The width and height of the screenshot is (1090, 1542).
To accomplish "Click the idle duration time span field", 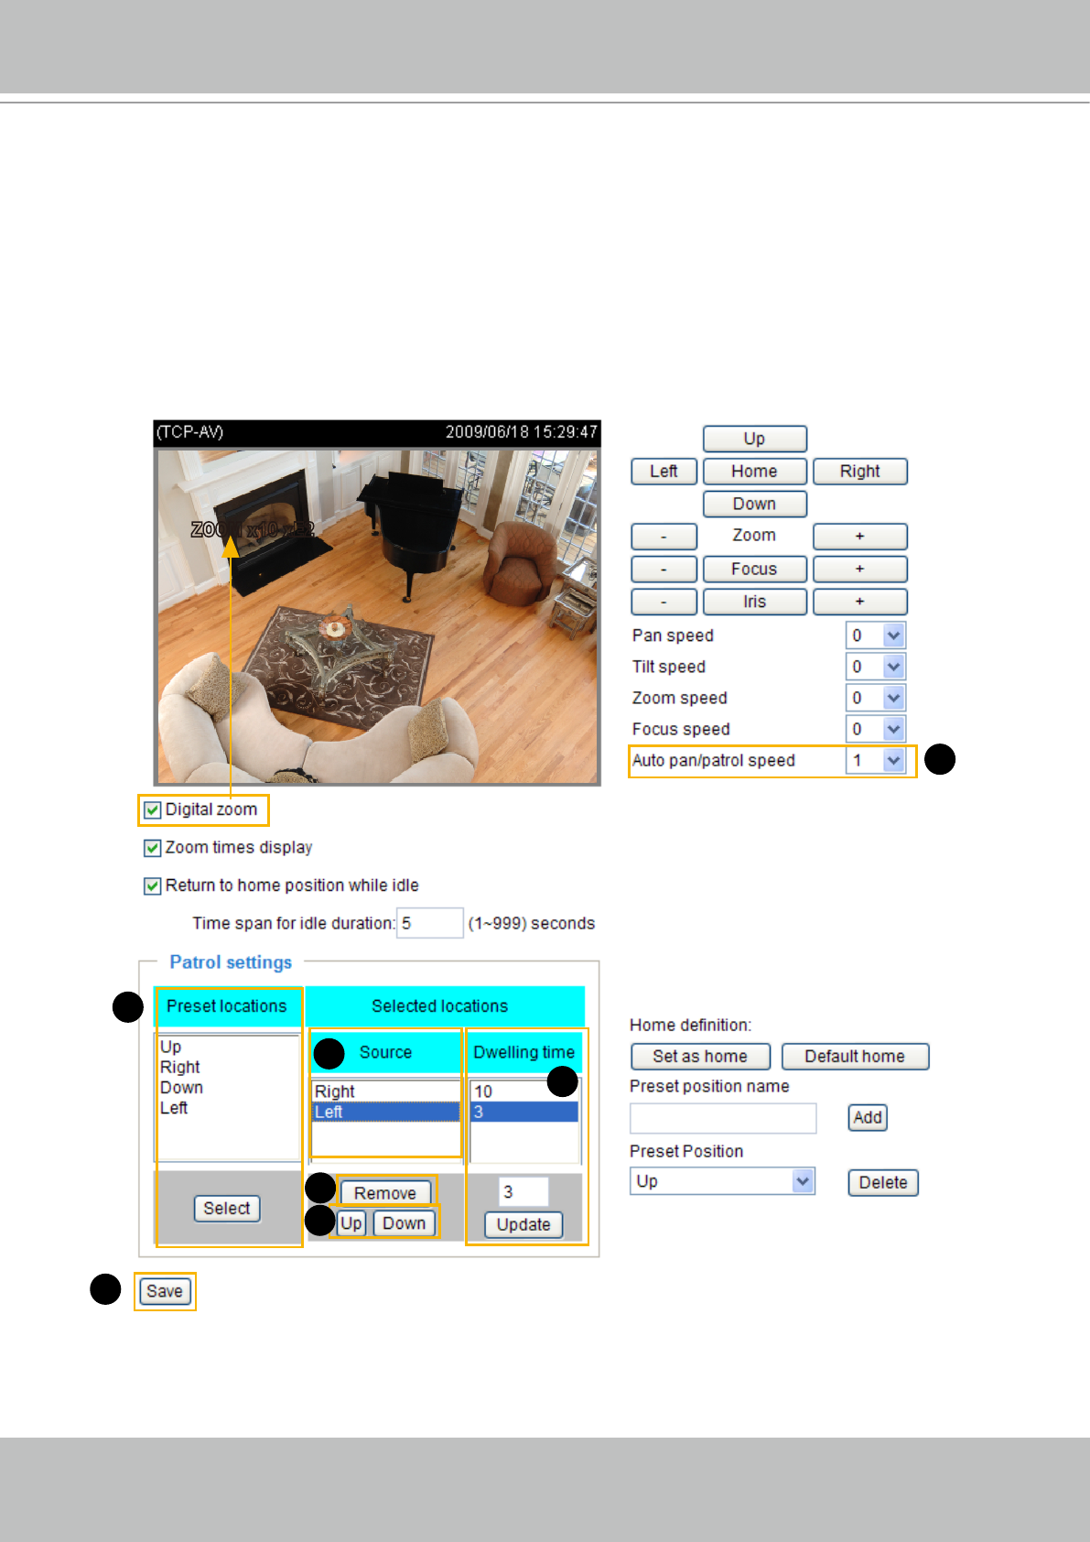I will (x=430, y=923).
